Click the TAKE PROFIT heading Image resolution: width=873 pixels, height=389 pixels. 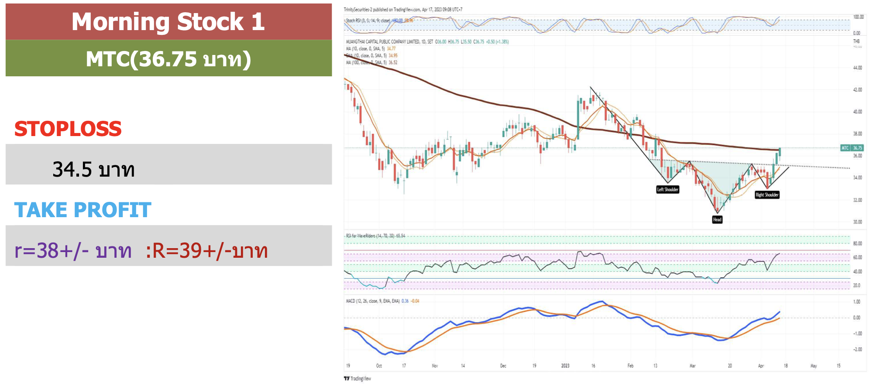[83, 210]
